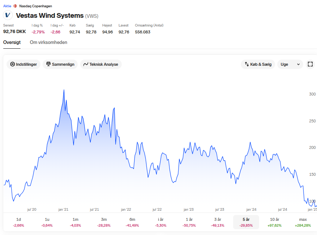Click the scales icon in Sammenlign
Image resolution: width=317 pixels, height=235 pixels.
(48, 64)
